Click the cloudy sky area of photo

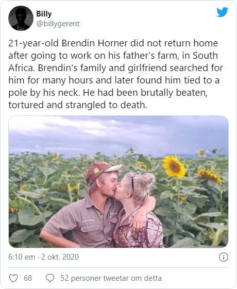point(118,133)
